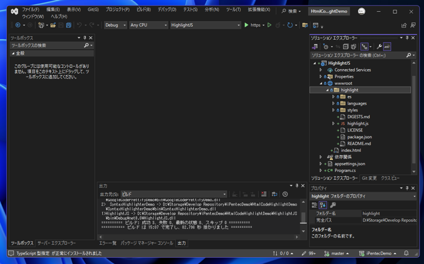Click the Solution Explorer search field

pyautogui.click(x=362, y=55)
